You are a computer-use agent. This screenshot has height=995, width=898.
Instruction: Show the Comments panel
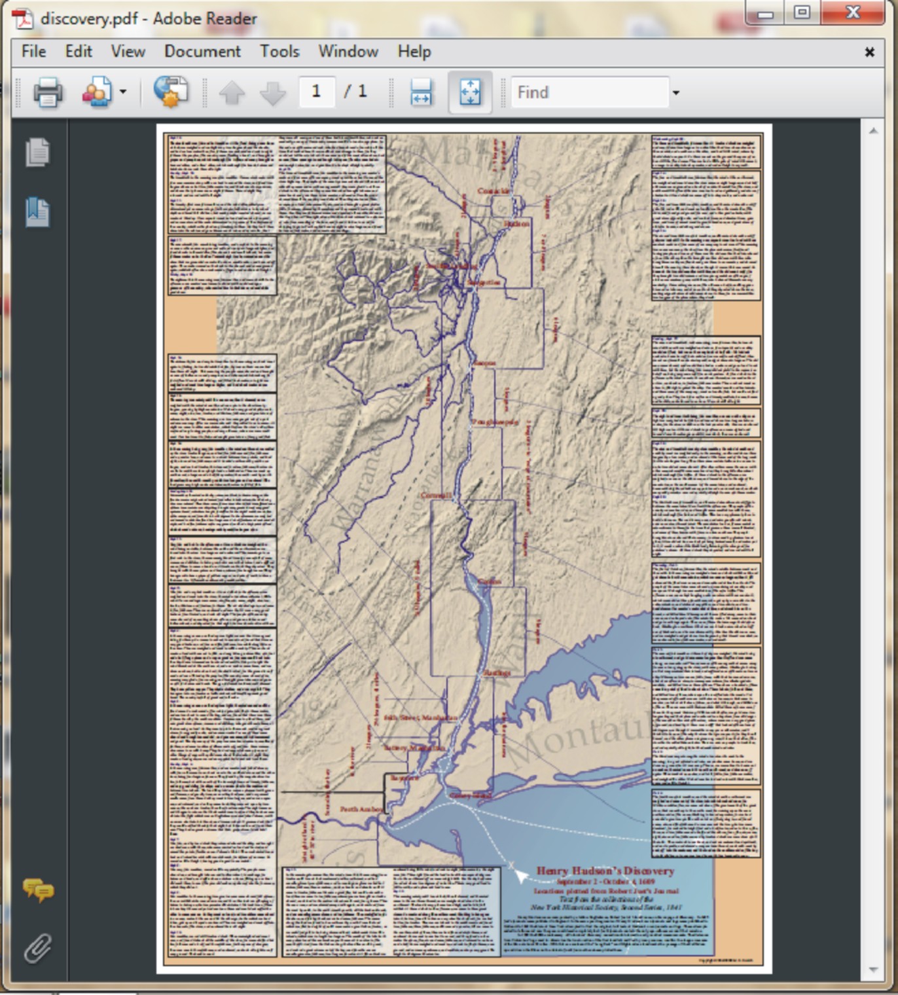(x=38, y=890)
